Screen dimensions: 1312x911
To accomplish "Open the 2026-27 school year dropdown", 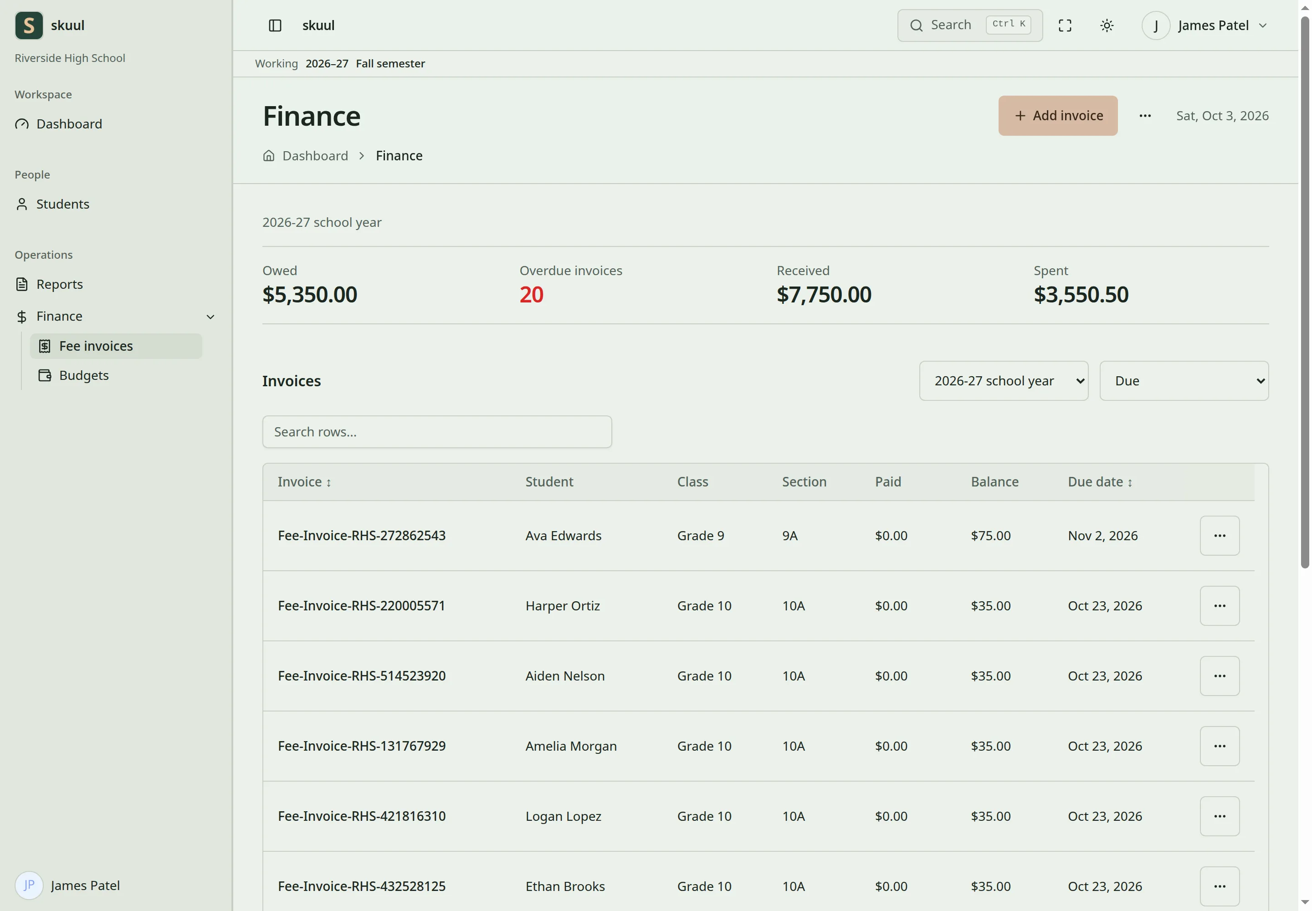I will click(x=1003, y=381).
